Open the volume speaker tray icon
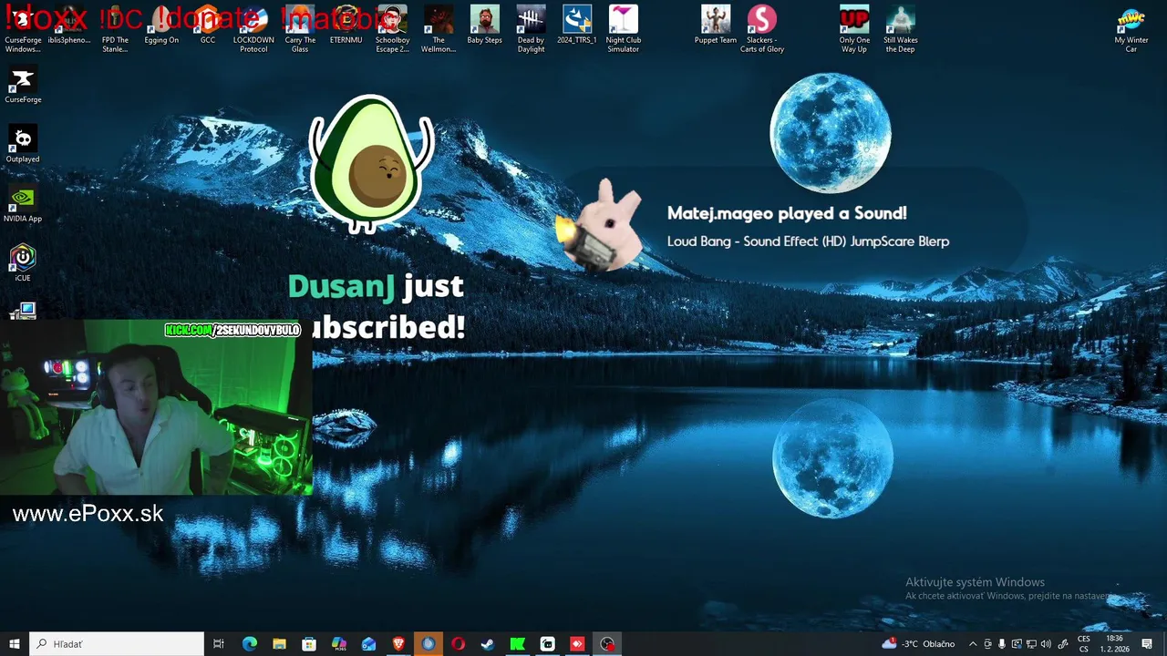This screenshot has height=656, width=1167. click(1046, 644)
